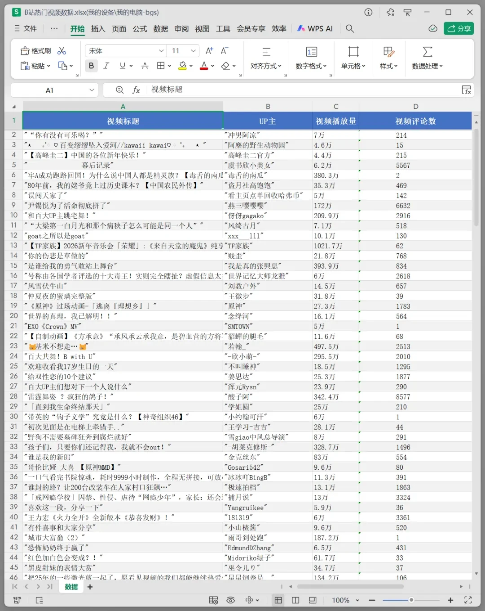485x611 pixels.
Task: Click the eraser clear format icon
Action: pos(225,66)
